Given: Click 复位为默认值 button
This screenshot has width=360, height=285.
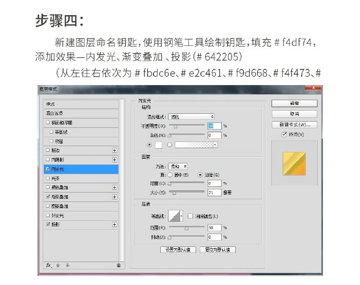Looking at the screenshot, I should [x=218, y=250].
